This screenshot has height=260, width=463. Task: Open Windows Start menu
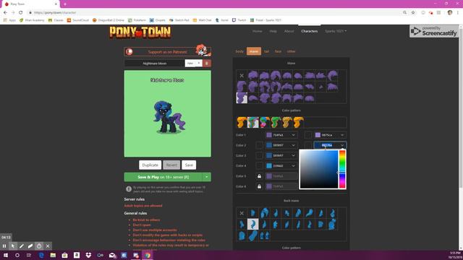(x=6, y=255)
